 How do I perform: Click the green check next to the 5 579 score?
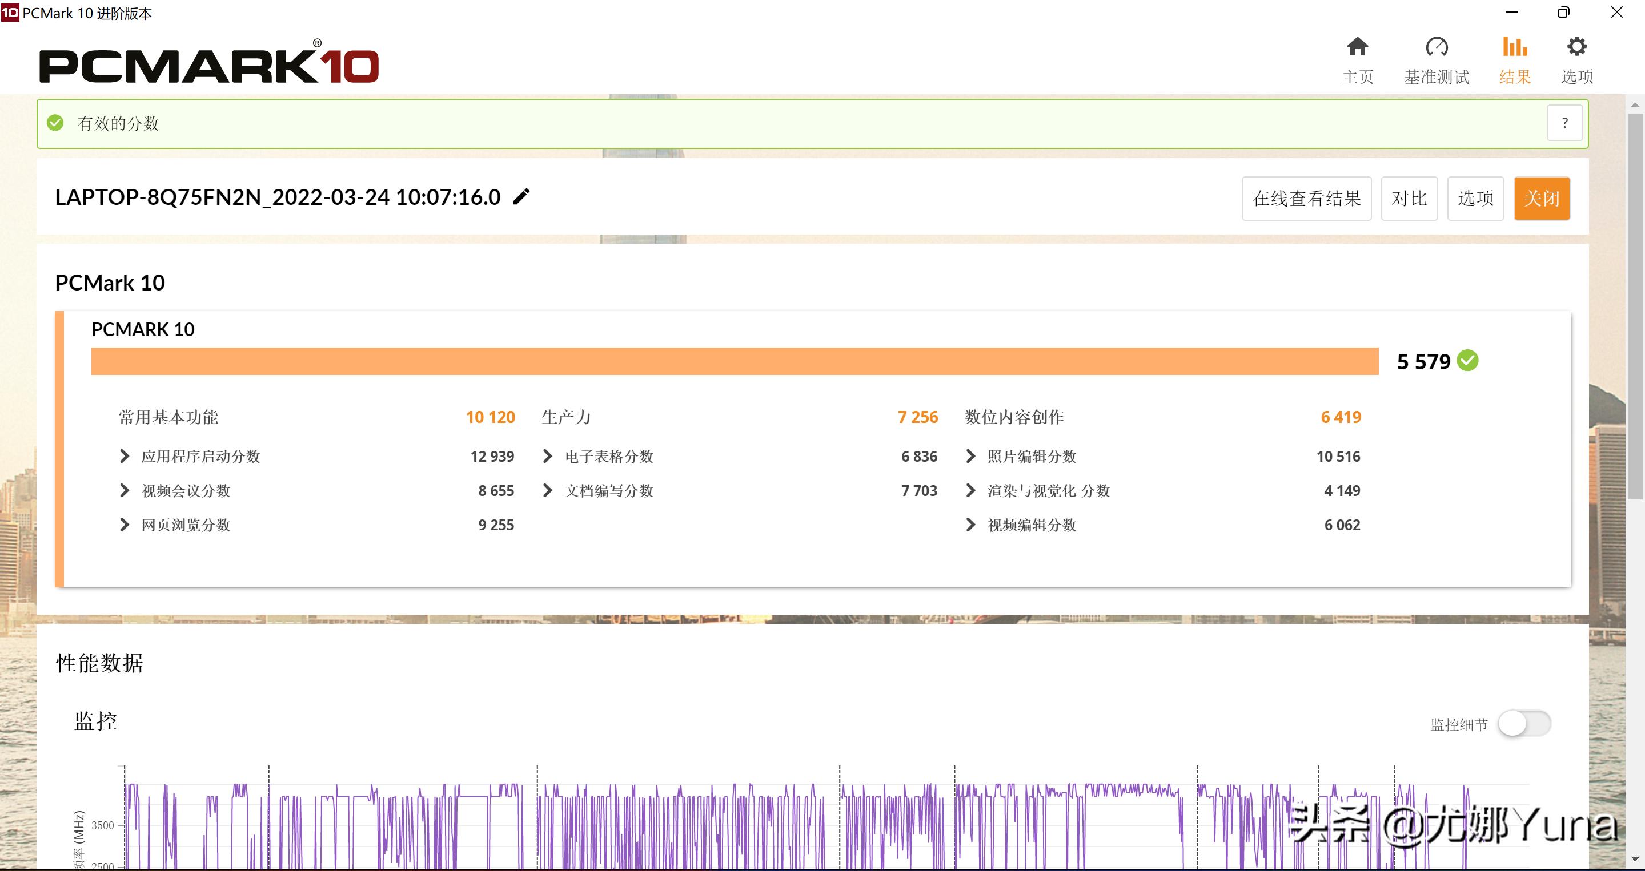(1468, 361)
